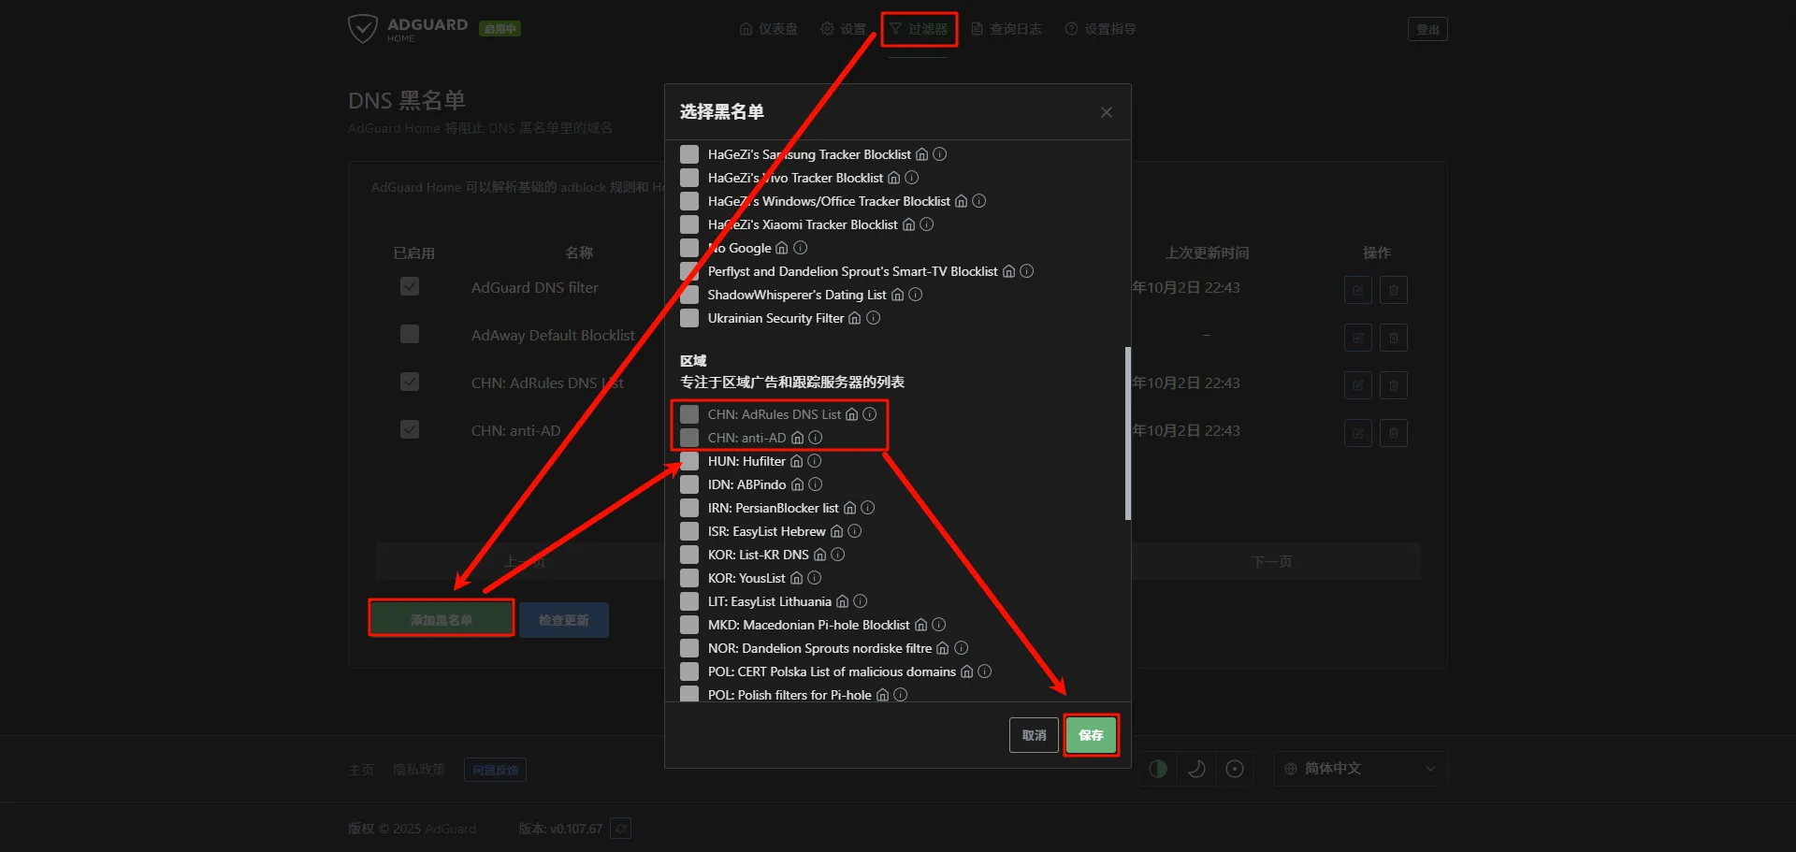Click the green 保存 save button
The width and height of the screenshot is (1796, 852).
[x=1091, y=735]
